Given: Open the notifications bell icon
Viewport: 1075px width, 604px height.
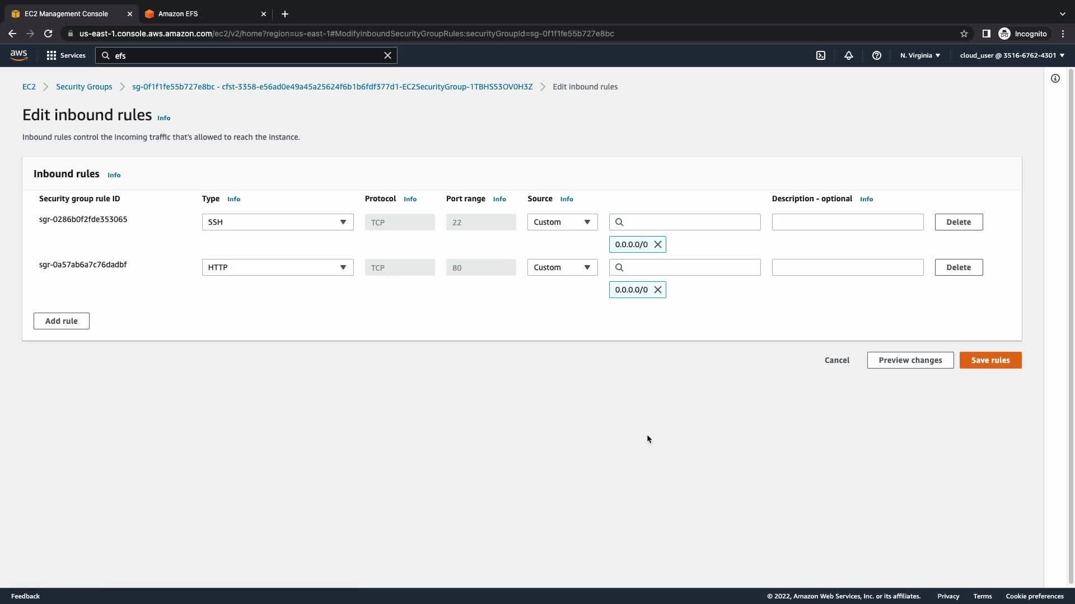Looking at the screenshot, I should (x=849, y=55).
